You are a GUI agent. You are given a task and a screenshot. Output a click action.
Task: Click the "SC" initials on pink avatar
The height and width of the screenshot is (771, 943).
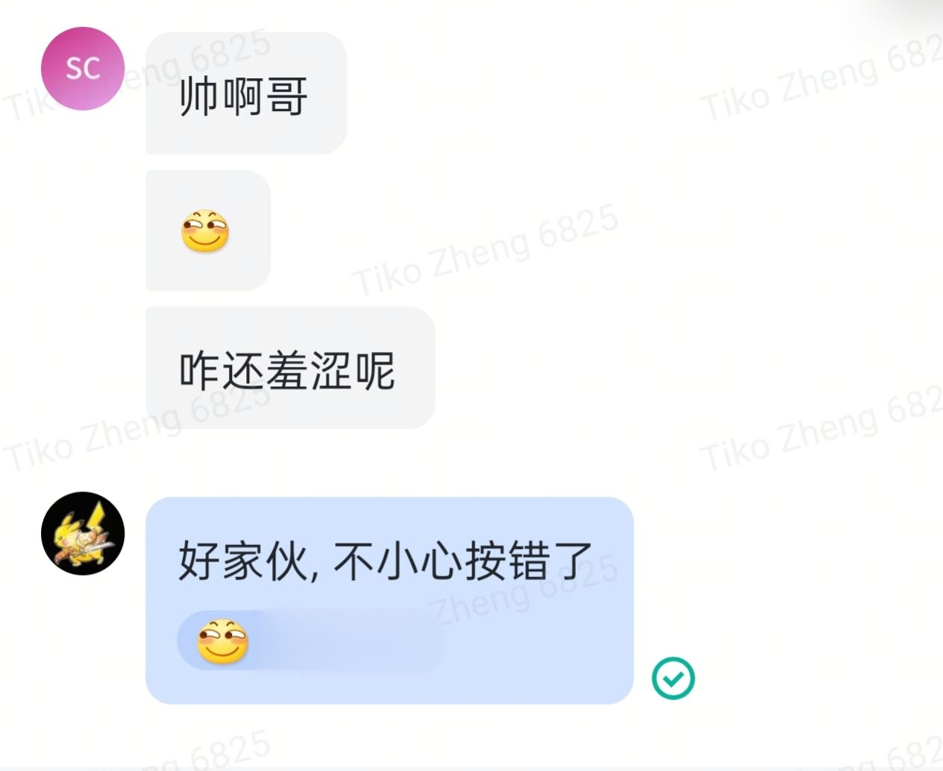(x=83, y=69)
